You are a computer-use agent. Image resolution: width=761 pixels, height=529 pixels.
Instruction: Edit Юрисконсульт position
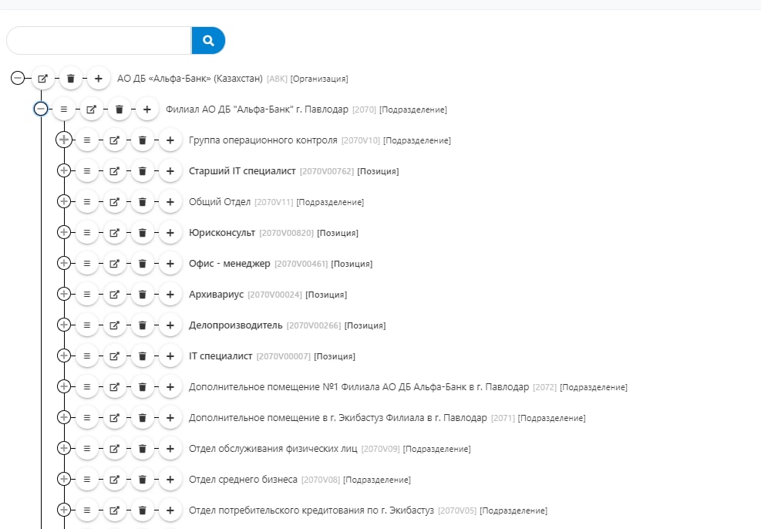pyautogui.click(x=115, y=232)
